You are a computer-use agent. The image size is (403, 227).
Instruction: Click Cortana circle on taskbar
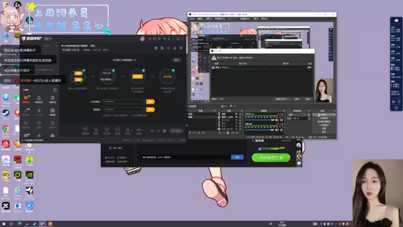pyautogui.click(x=11, y=224)
